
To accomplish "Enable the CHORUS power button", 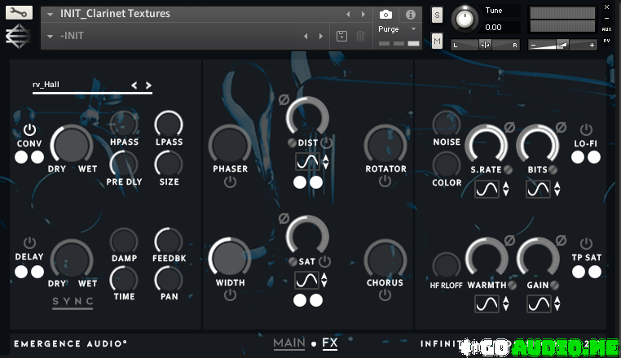I will pyautogui.click(x=385, y=295).
